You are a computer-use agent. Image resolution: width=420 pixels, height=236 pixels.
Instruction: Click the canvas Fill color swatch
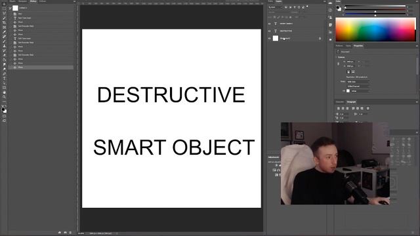coord(348,91)
